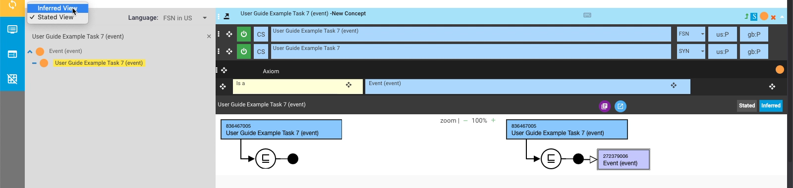Click the Event (event) axiom target field

[x=527, y=87]
